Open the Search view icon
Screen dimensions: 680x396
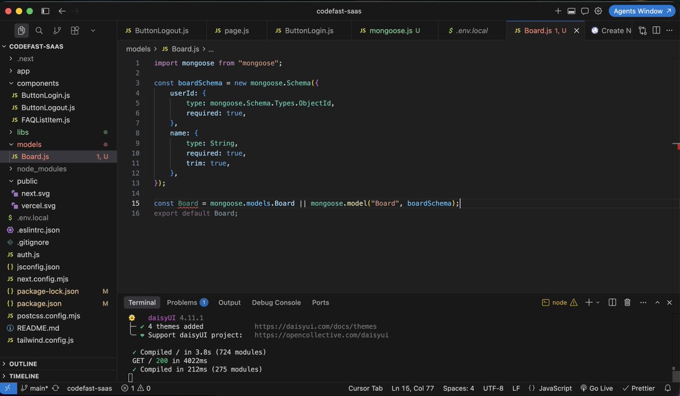39,31
